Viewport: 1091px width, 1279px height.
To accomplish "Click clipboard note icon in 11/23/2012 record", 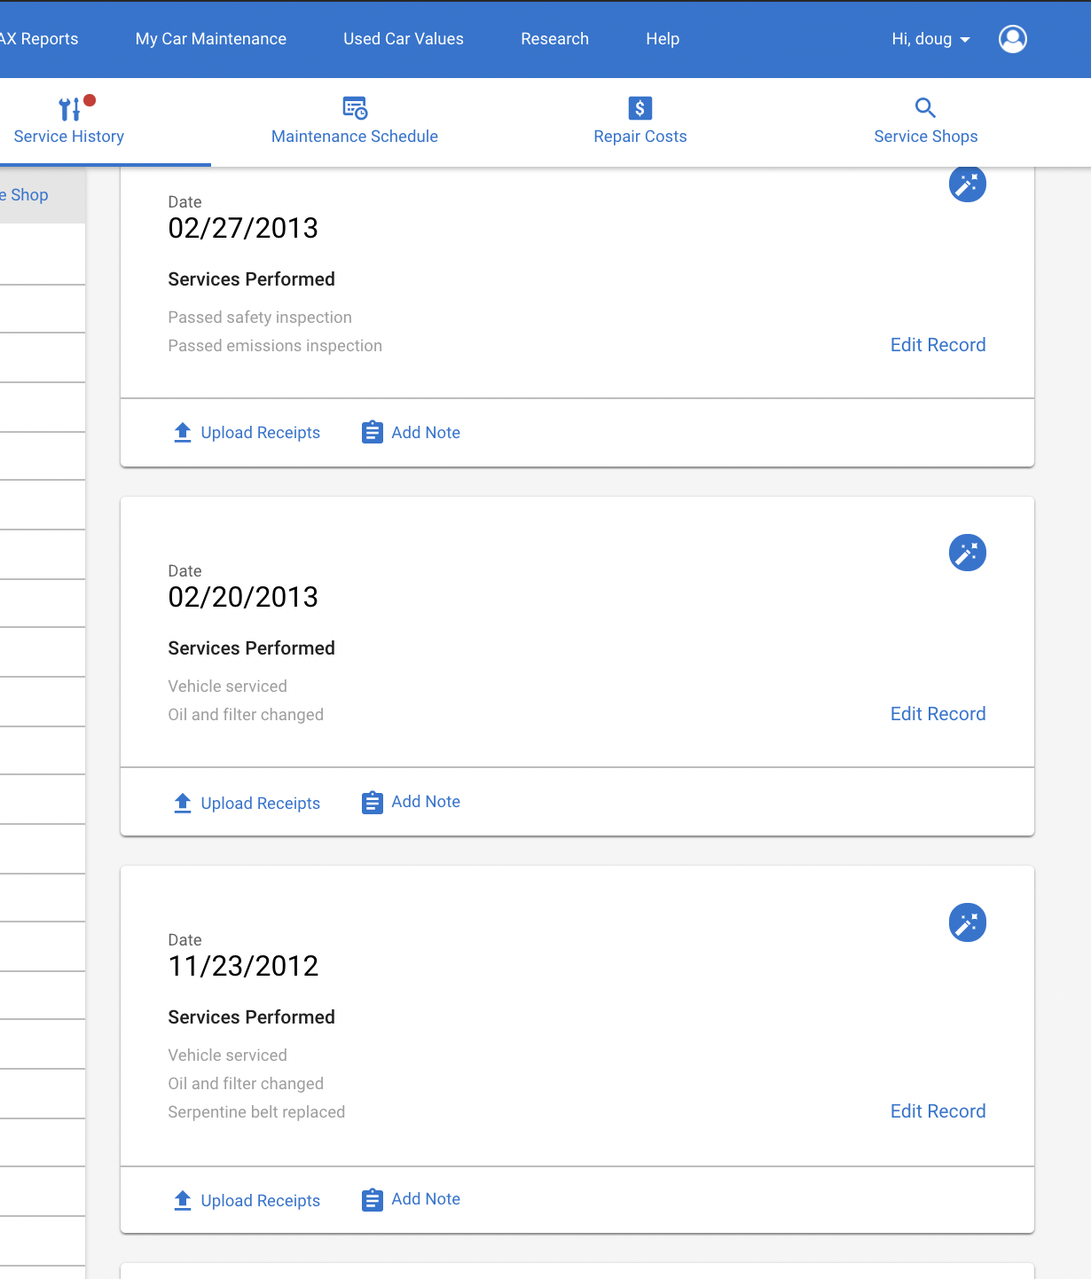I will pos(373,1200).
